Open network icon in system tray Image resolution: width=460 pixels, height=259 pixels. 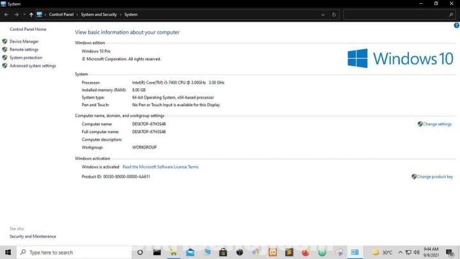pyautogui.click(x=408, y=252)
